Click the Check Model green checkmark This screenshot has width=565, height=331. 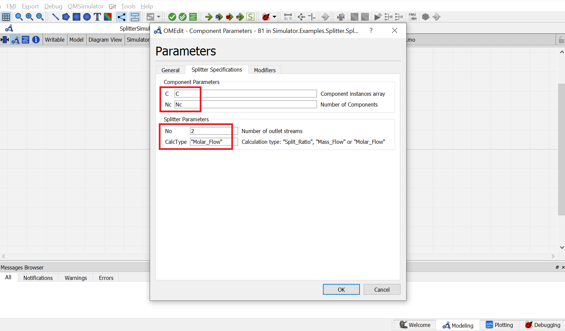172,17
